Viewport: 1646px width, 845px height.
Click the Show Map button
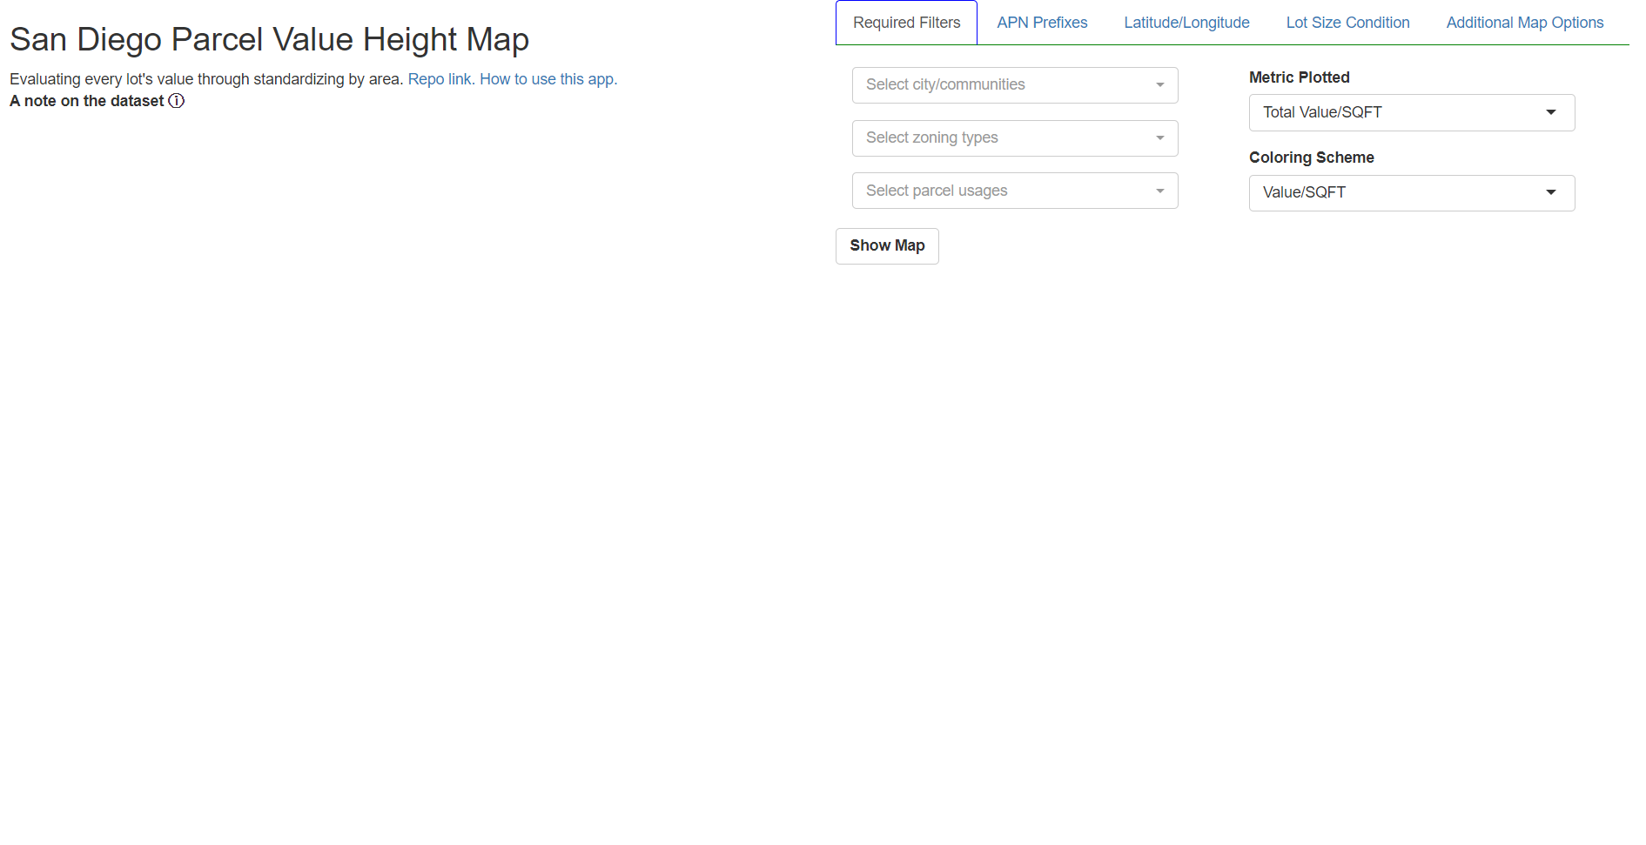887,246
